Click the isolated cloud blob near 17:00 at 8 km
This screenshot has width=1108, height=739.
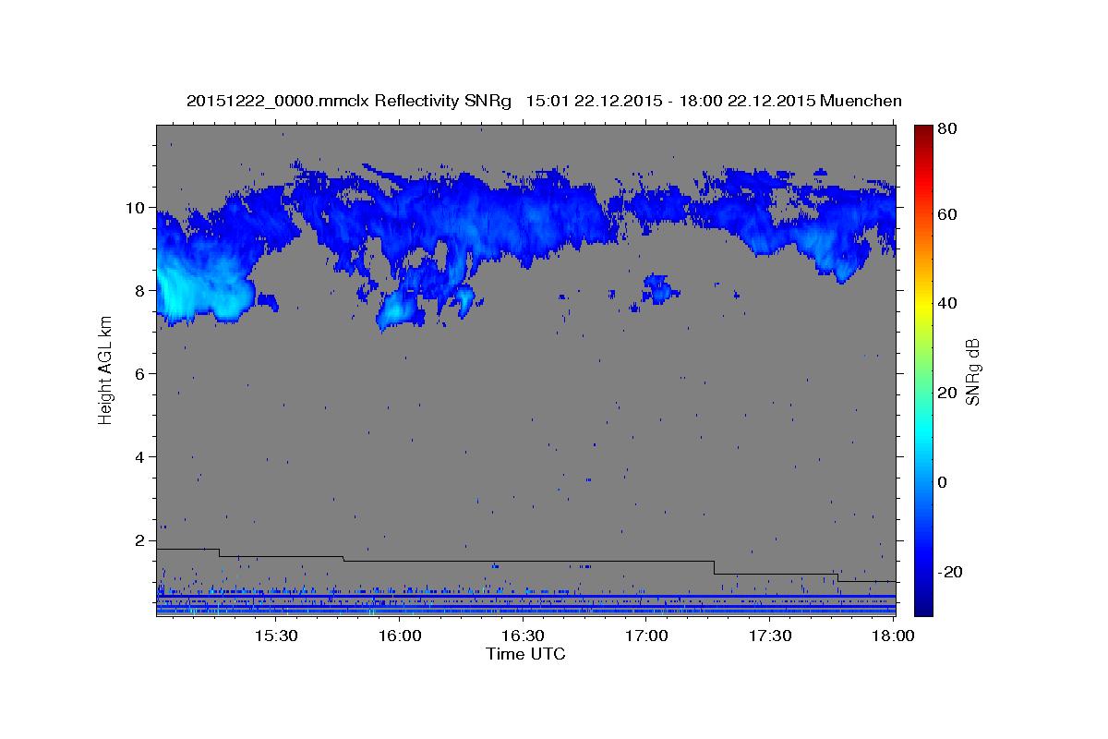coord(660,290)
